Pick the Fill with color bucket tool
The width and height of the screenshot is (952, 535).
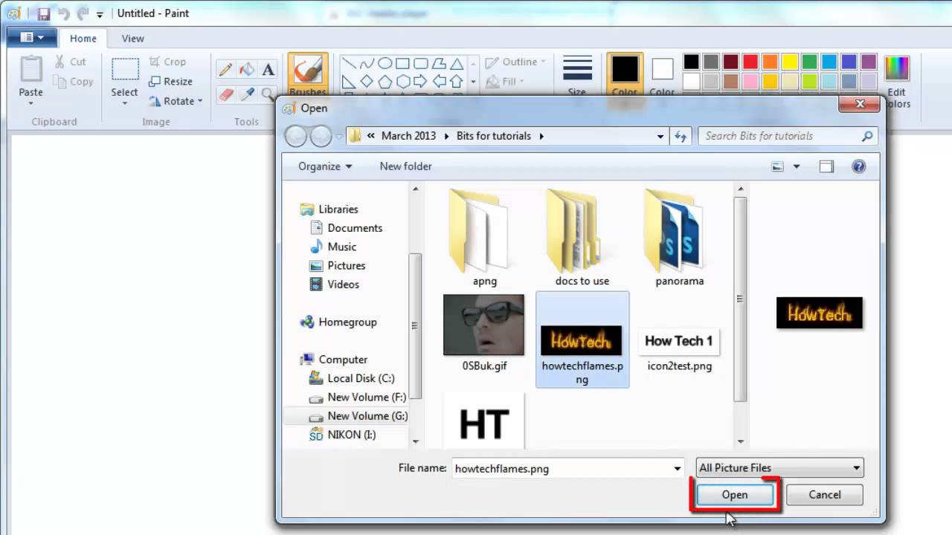pos(246,69)
